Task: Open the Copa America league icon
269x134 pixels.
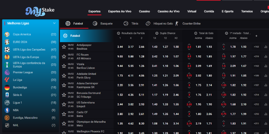Action: point(7,35)
